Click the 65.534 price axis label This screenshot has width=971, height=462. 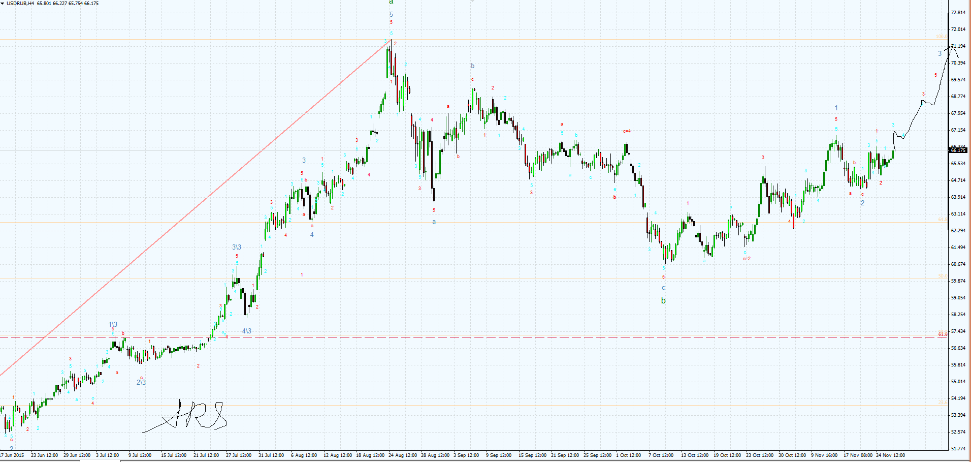pyautogui.click(x=958, y=164)
